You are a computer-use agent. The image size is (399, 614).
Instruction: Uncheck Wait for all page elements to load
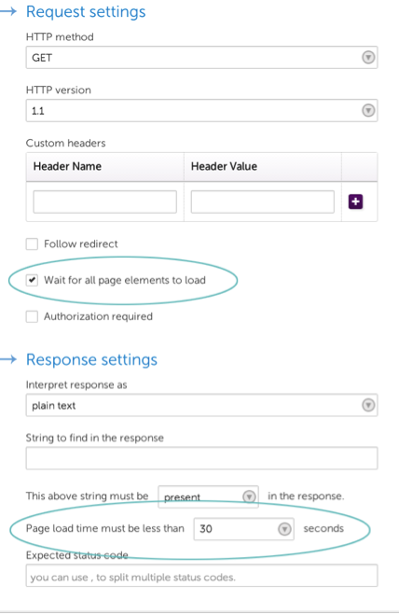tap(32, 280)
